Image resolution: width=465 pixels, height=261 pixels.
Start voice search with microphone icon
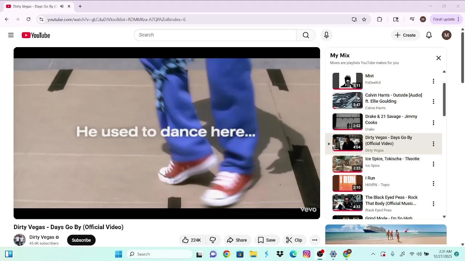click(x=326, y=35)
